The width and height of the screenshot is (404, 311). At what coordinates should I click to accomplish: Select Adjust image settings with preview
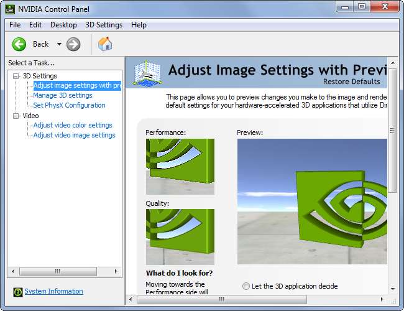77,85
